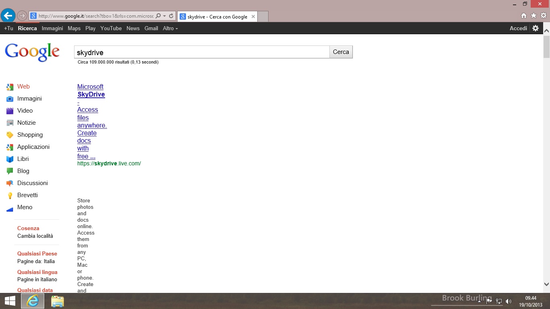
Task: Select Ricerca in Google top bar
Action: 27,28
